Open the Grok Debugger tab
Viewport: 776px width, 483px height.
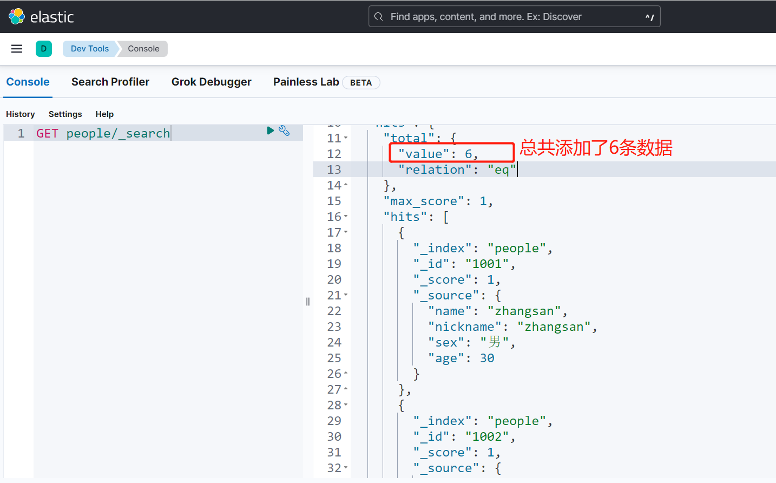tap(211, 82)
